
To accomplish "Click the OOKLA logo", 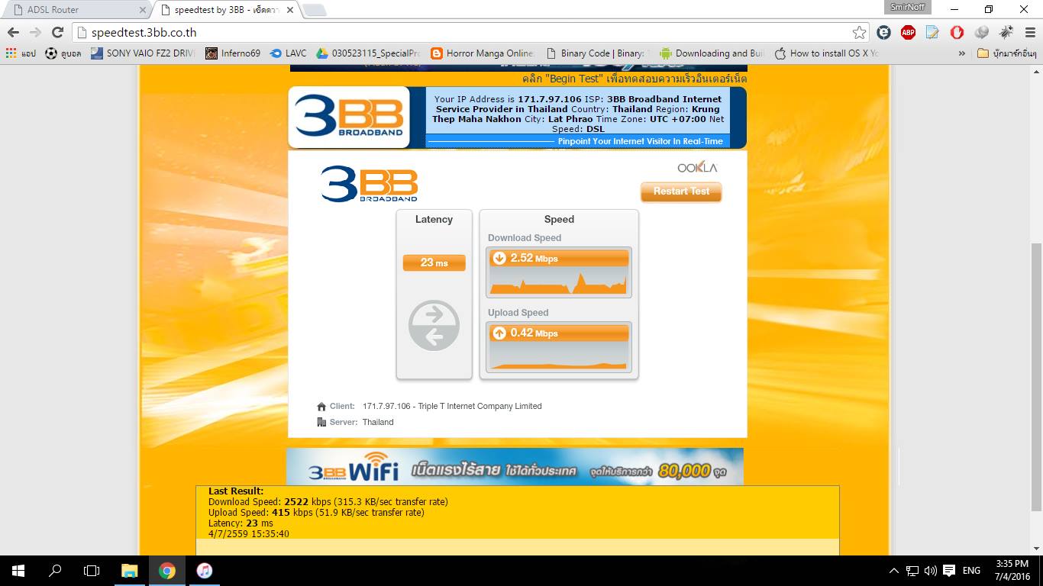I will pyautogui.click(x=697, y=168).
